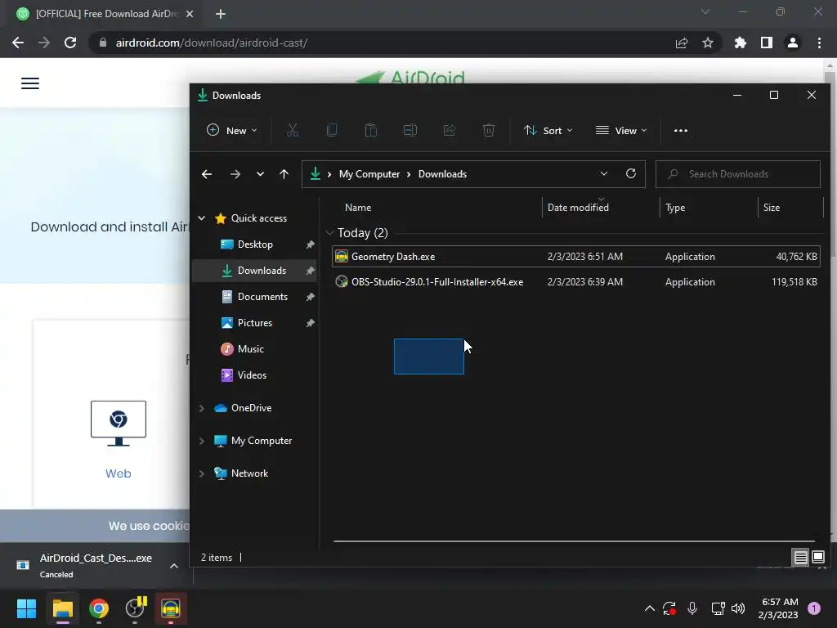This screenshot has width=837, height=628.
Task: Show hidden system tray icons
Action: pyautogui.click(x=650, y=608)
